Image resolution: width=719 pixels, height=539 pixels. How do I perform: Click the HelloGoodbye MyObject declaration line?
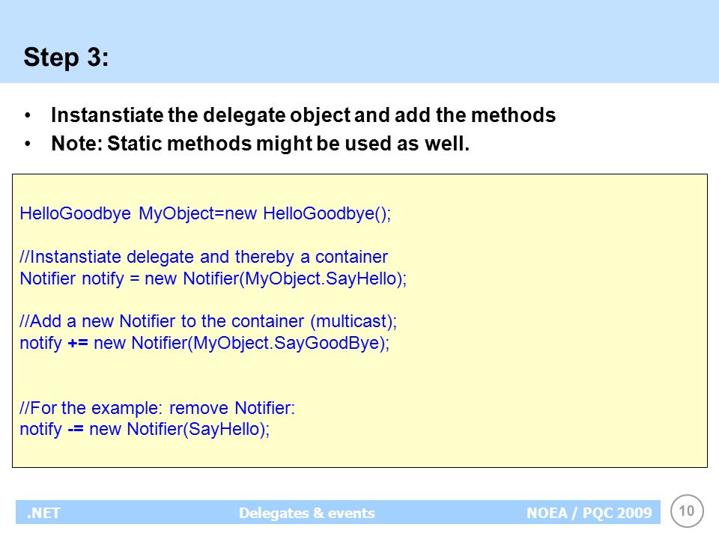pos(205,213)
